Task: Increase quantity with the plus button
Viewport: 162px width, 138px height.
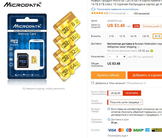Action: coord(124,57)
